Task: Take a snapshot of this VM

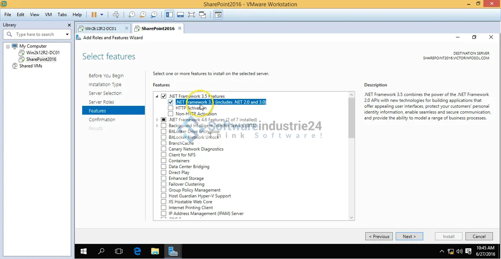Action: pyautogui.click(x=132, y=14)
